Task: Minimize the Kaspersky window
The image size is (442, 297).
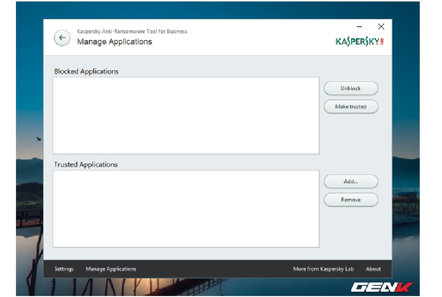Action: pyautogui.click(x=359, y=27)
